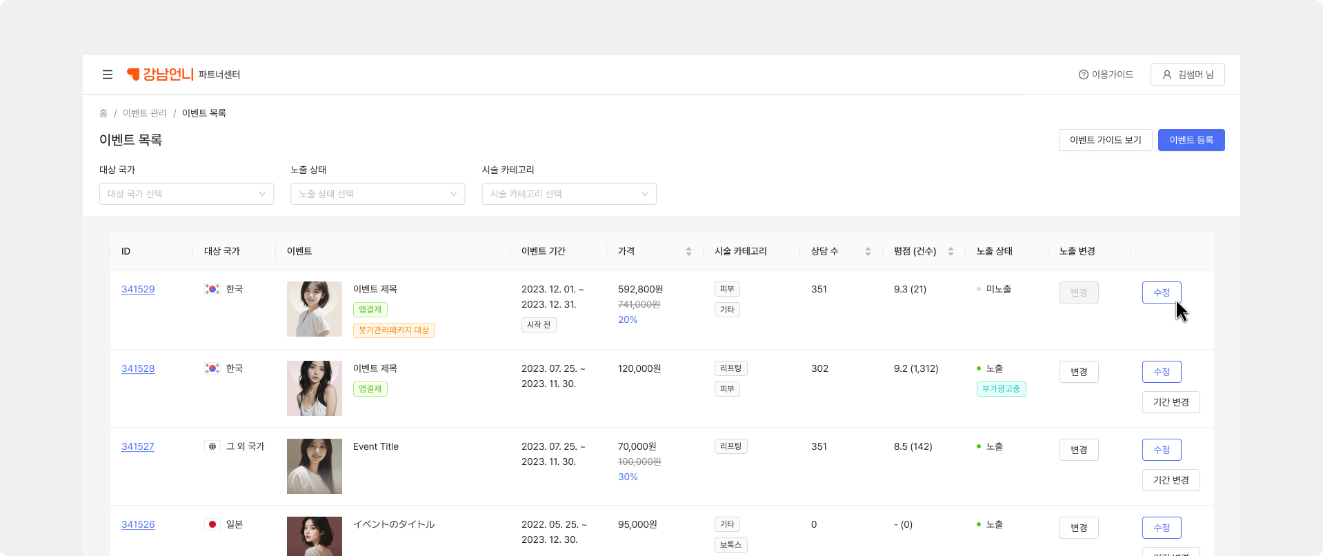This screenshot has height=556, width=1323.
Task: Sort by 가격 column sort icon
Action: (x=688, y=252)
